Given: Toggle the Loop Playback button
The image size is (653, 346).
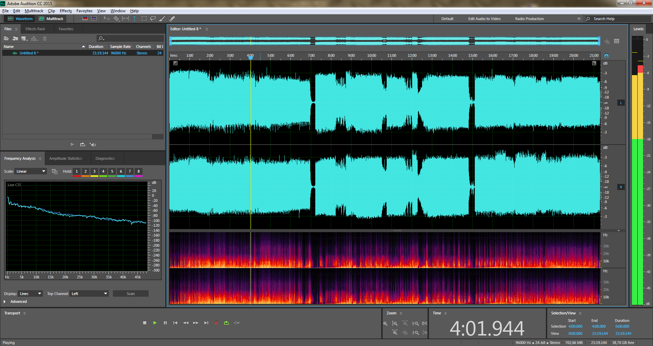Looking at the screenshot, I should [x=227, y=323].
